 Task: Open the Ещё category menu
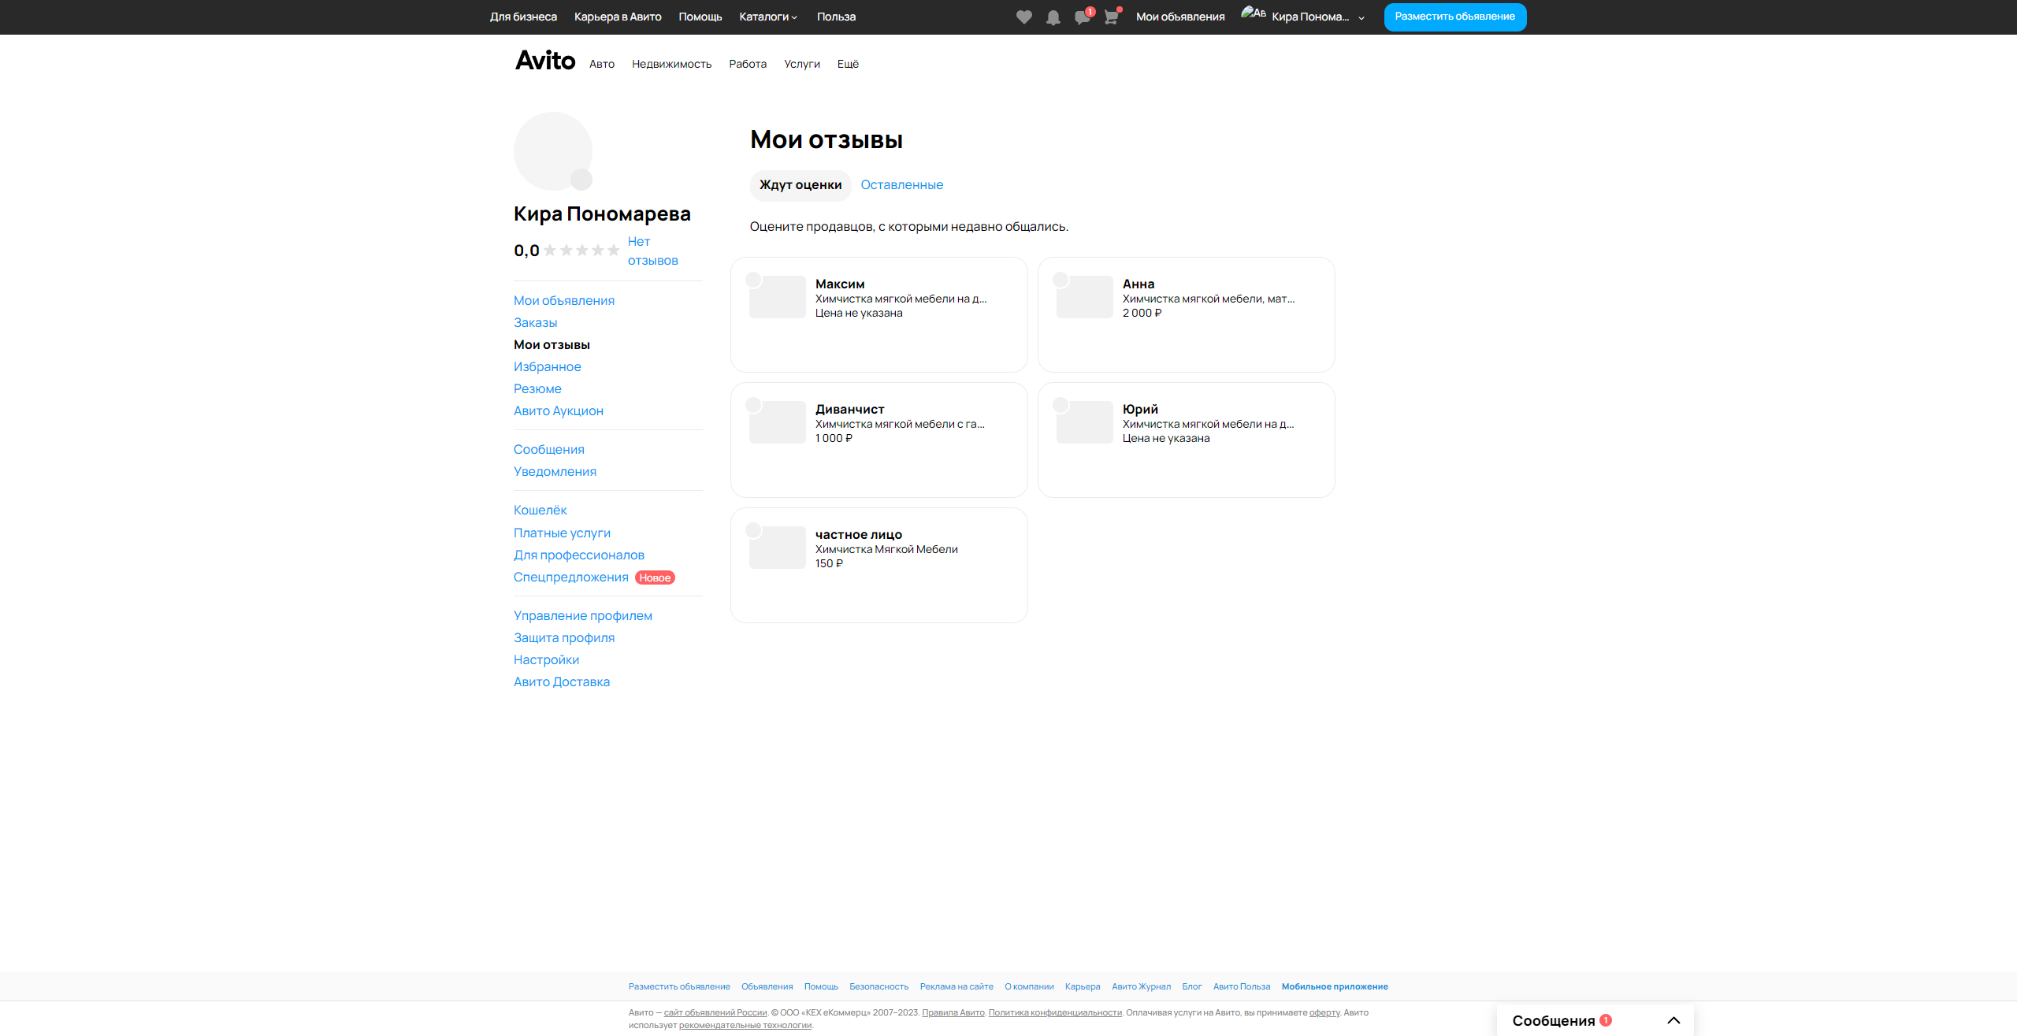click(848, 64)
